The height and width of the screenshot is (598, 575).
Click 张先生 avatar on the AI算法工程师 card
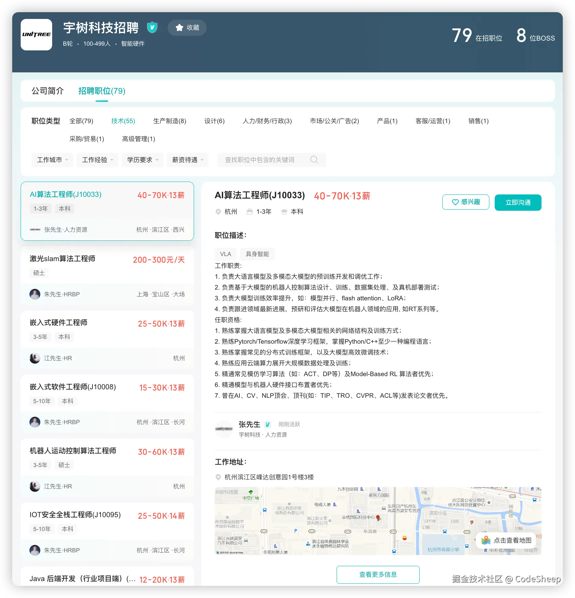tap(35, 230)
